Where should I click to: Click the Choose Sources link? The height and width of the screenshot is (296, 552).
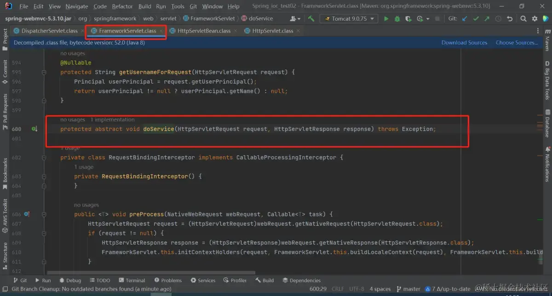click(x=517, y=43)
